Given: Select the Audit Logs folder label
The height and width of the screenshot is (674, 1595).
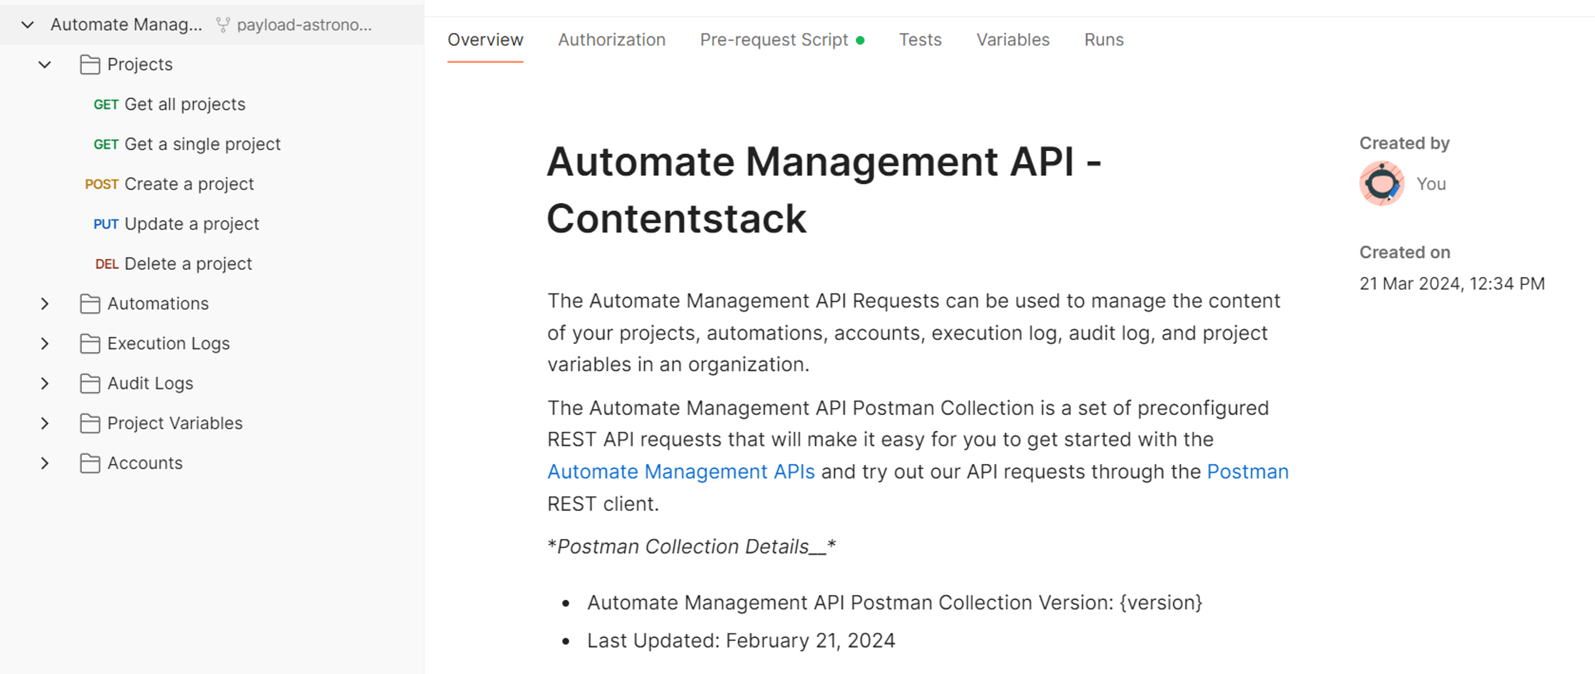Looking at the screenshot, I should point(150,384).
